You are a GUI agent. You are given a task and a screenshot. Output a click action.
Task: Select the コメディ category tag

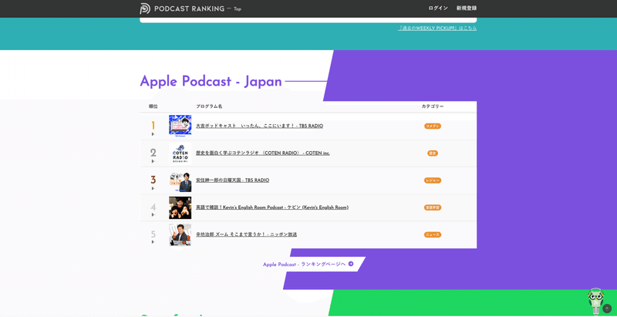point(433,126)
